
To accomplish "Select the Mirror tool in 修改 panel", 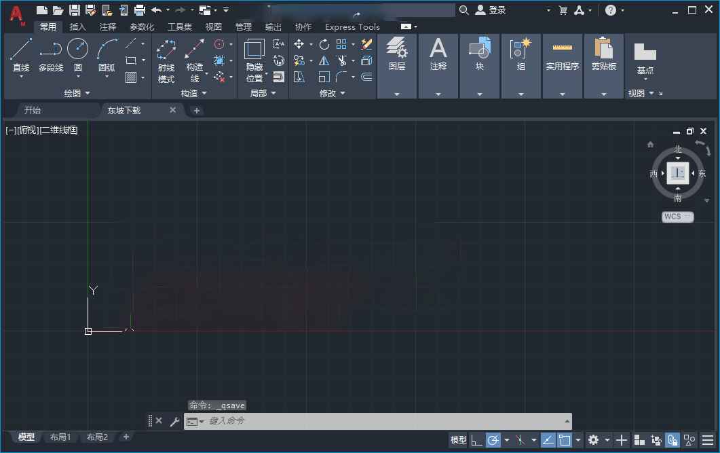I will [x=324, y=60].
